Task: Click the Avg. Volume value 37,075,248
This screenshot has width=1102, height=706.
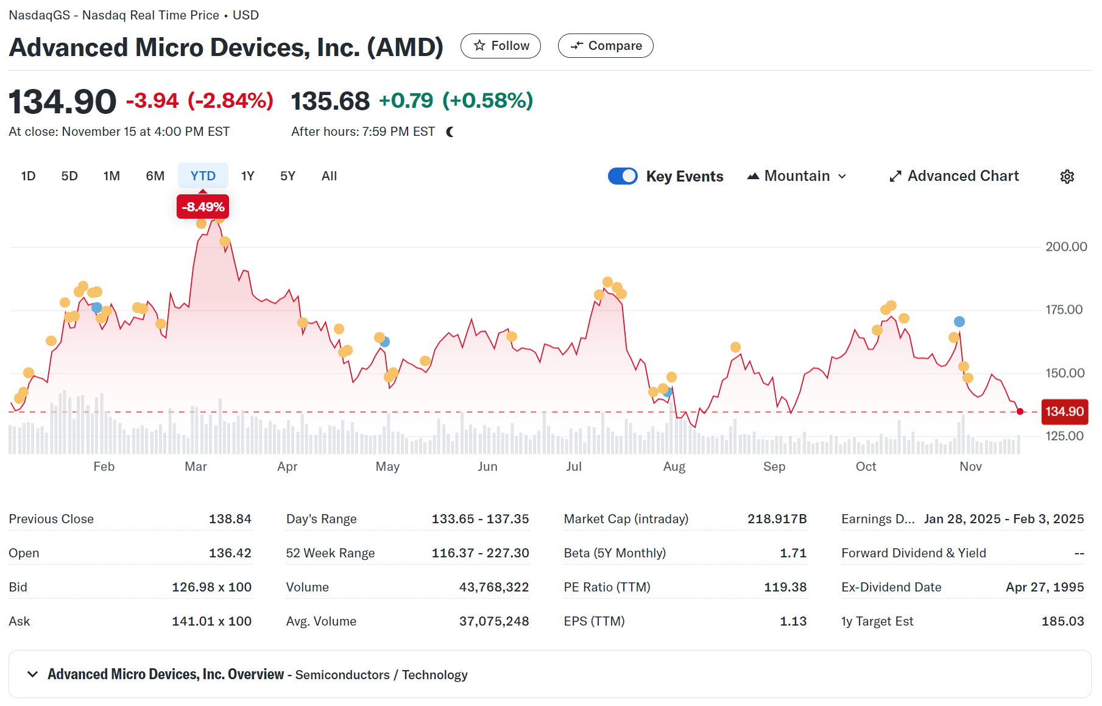Action: coord(493,621)
